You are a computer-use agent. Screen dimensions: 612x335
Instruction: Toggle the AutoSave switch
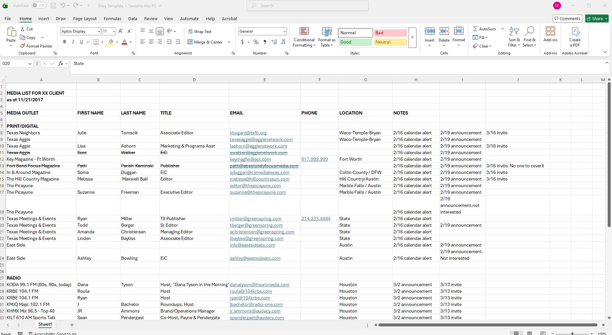[x=39, y=6]
